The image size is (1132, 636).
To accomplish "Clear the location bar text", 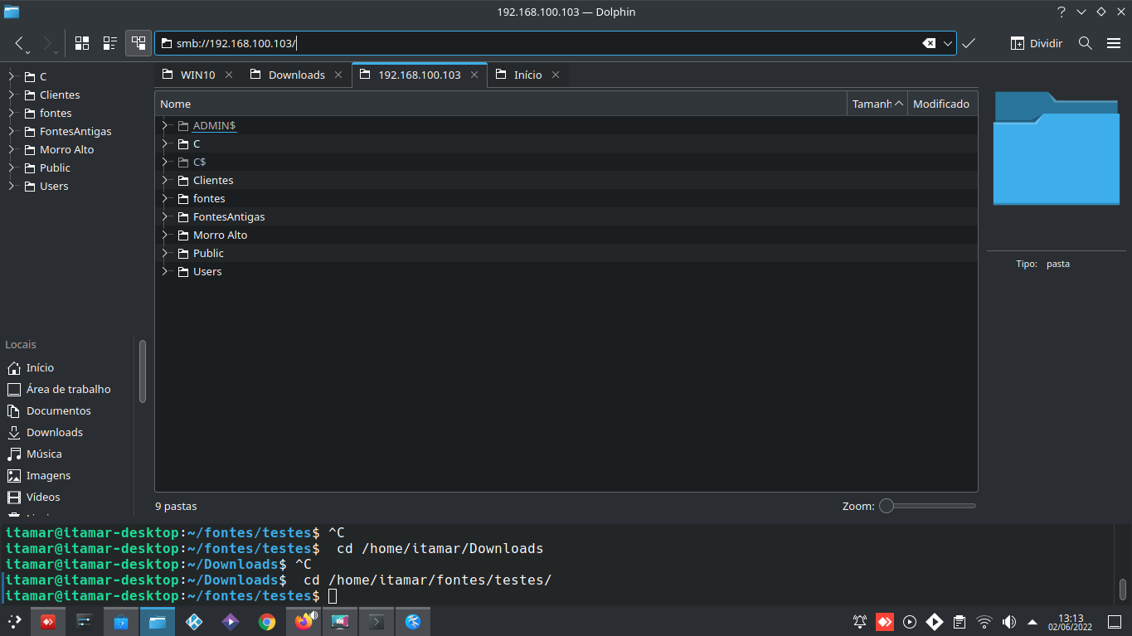I will point(930,43).
